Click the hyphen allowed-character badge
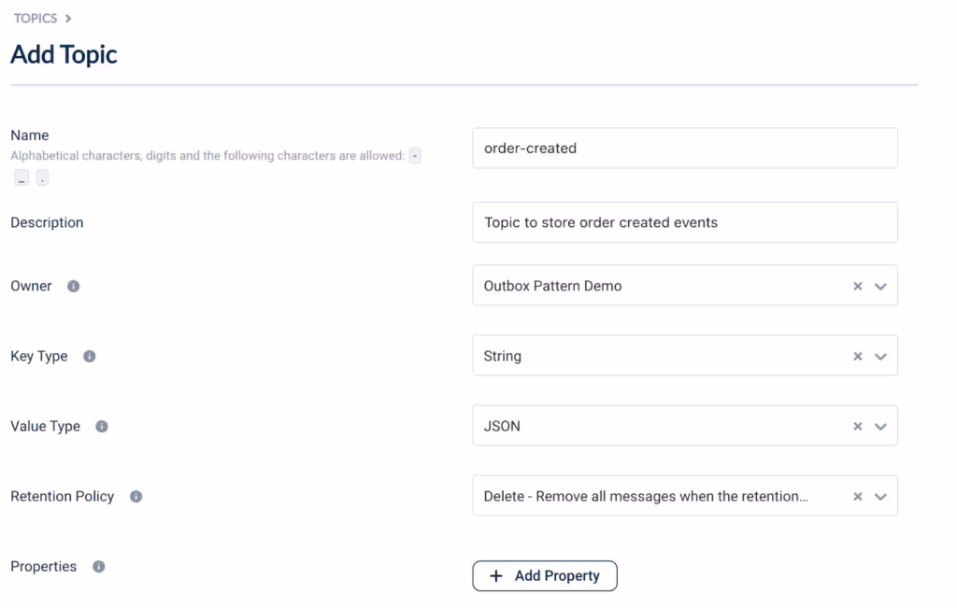The image size is (957, 608). [x=415, y=156]
